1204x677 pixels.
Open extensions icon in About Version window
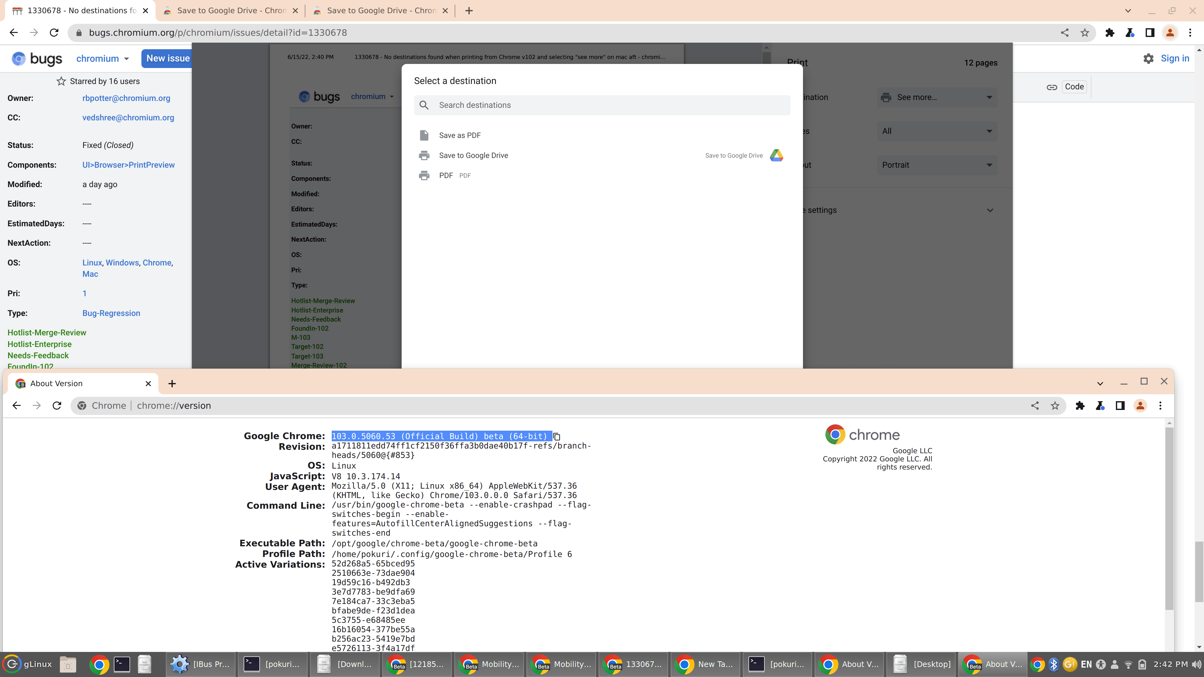click(1080, 406)
